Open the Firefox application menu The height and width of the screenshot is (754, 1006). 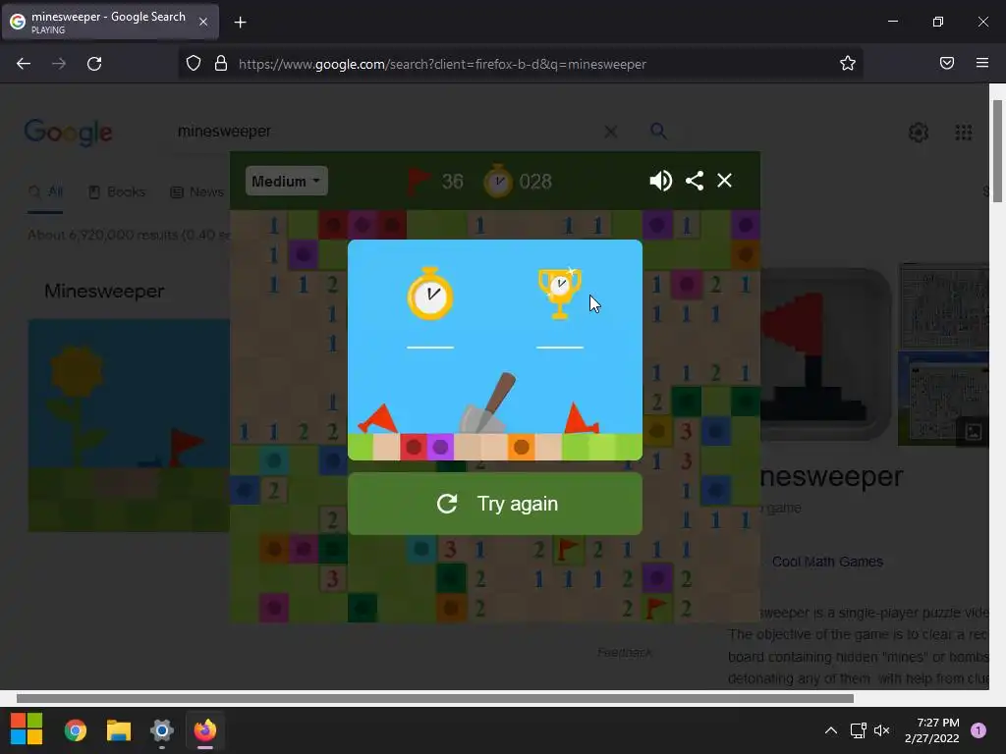(x=982, y=64)
